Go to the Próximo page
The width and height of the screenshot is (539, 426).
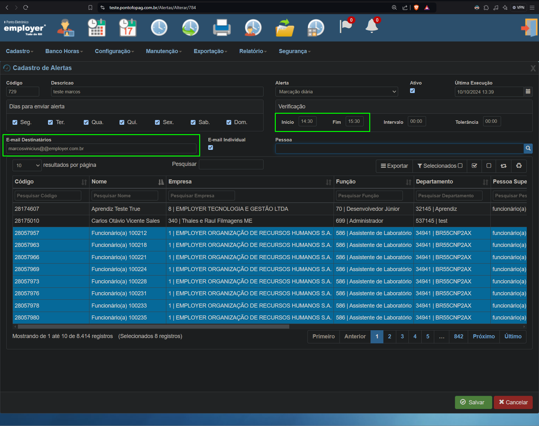(483, 336)
